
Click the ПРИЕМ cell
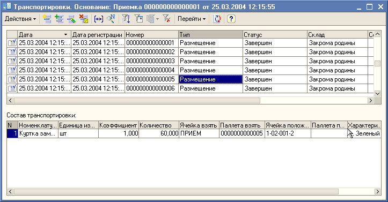[199, 133]
